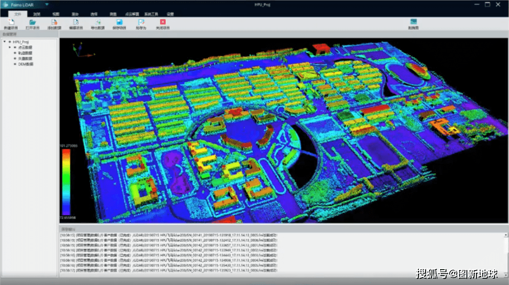Toggle visibility dot of 轨迹数据 layer
509x285 pixels.
click(x=15, y=53)
